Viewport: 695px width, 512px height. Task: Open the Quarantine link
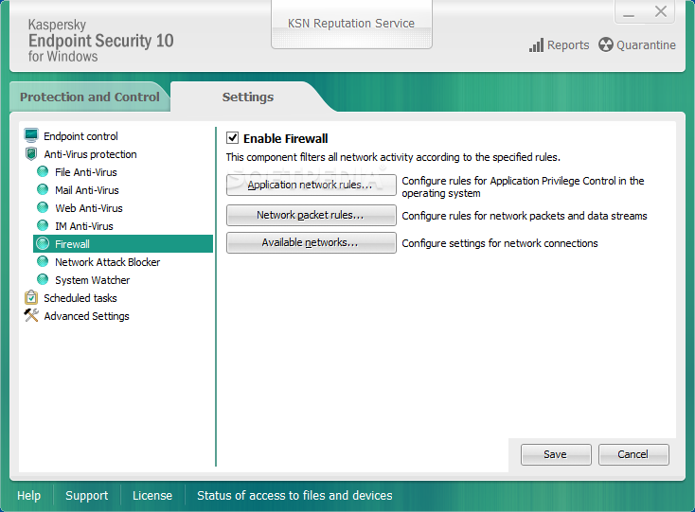tap(647, 45)
